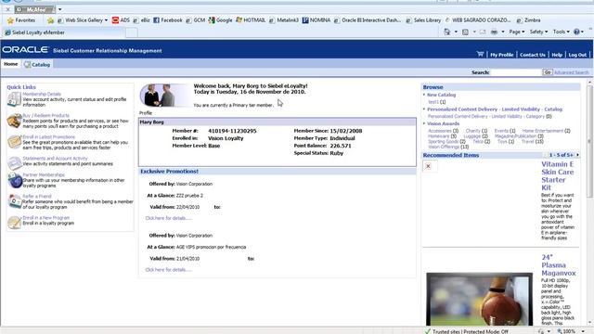Open My Profile in header

(501, 55)
